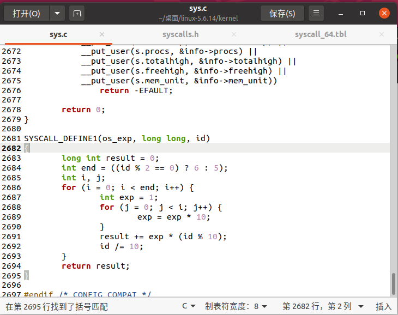Switch to the sys.c tab
Image resolution: width=398 pixels, height=315 pixels.
click(x=58, y=34)
